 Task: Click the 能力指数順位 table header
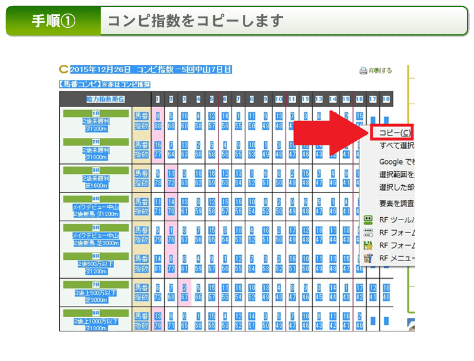[96, 99]
